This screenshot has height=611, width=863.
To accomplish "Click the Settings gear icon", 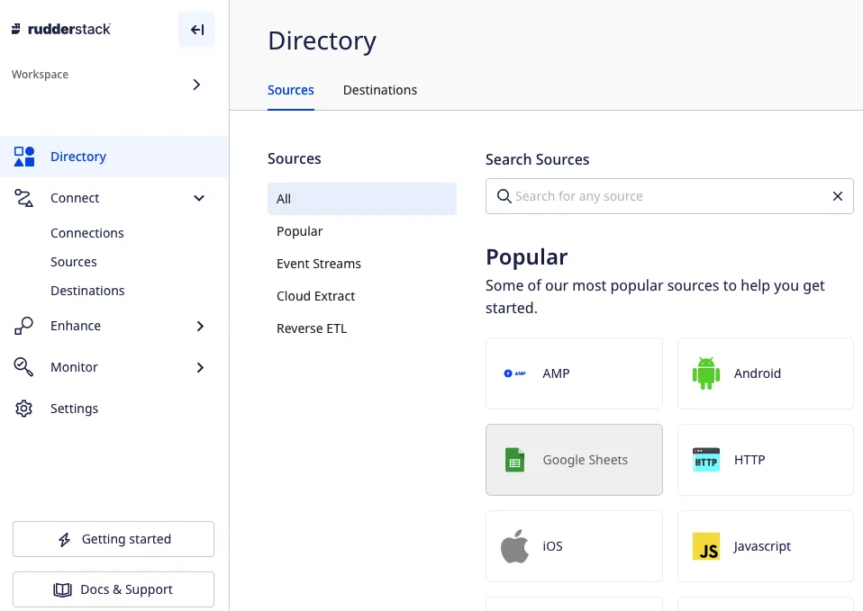I will pyautogui.click(x=23, y=409).
